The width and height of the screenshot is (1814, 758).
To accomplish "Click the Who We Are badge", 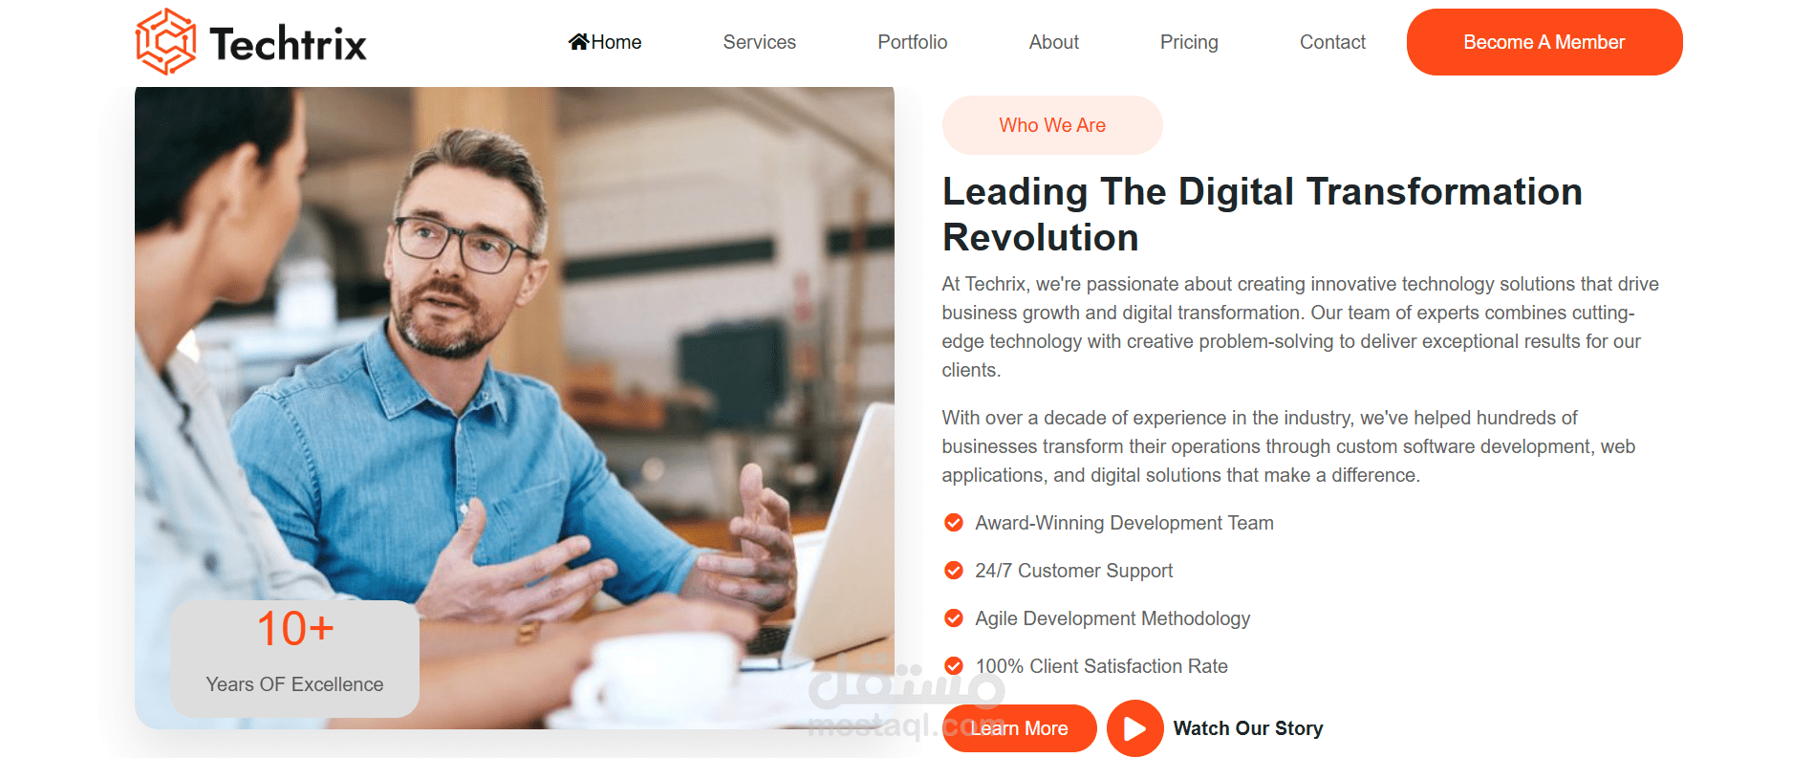I will pyautogui.click(x=1052, y=125).
